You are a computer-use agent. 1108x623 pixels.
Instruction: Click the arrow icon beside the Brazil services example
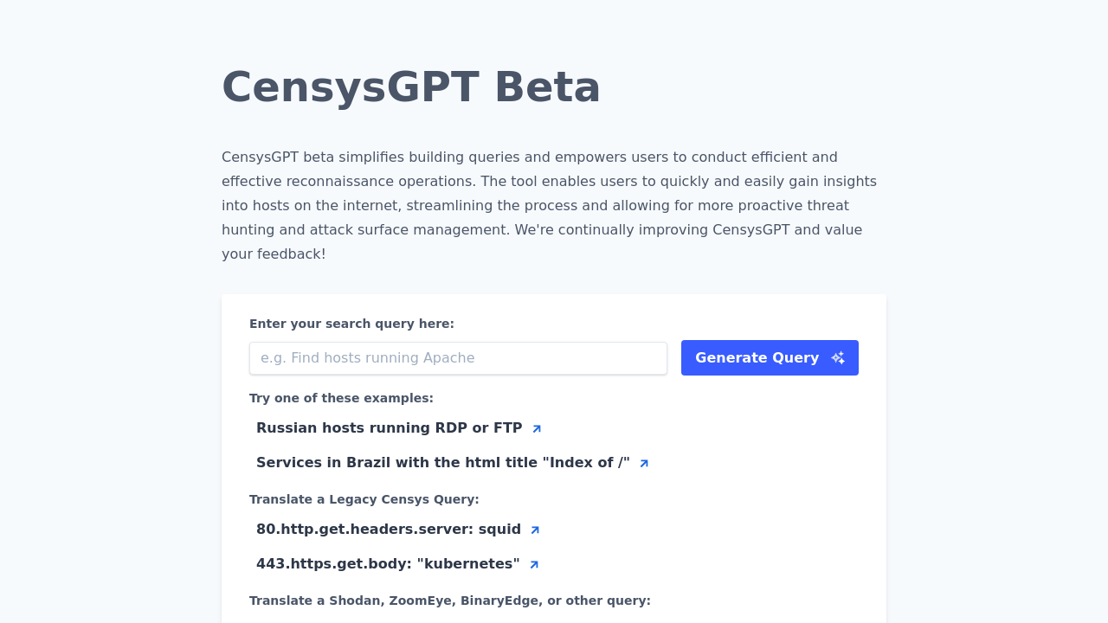(643, 463)
